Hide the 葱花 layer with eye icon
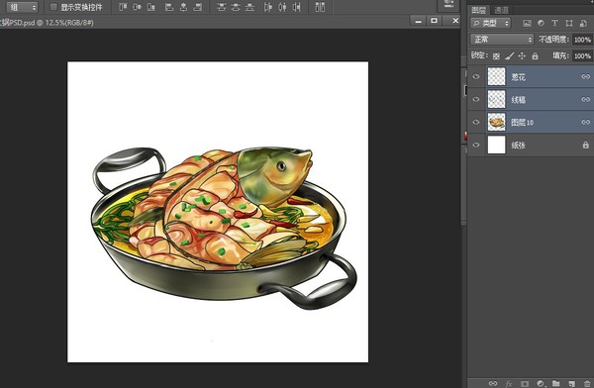The height and width of the screenshot is (388, 594). [x=476, y=76]
